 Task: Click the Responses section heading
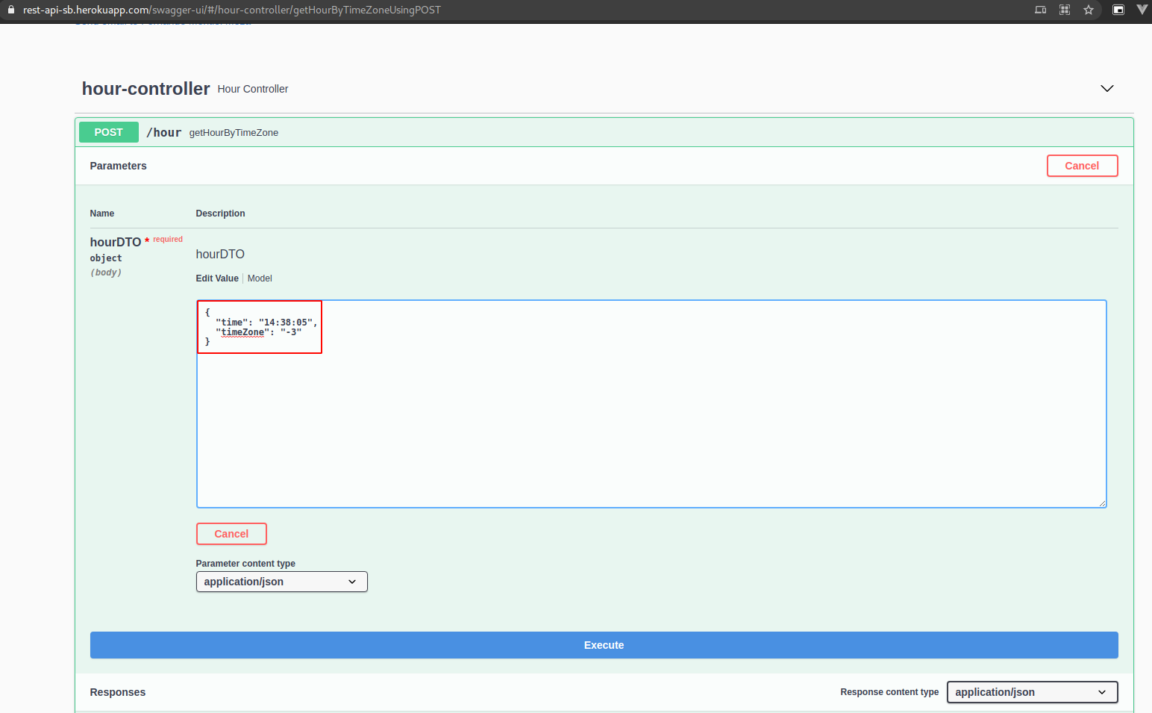coord(118,692)
